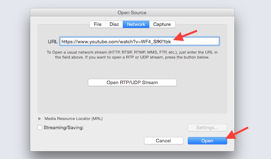Open the Capture tab

(x=162, y=24)
